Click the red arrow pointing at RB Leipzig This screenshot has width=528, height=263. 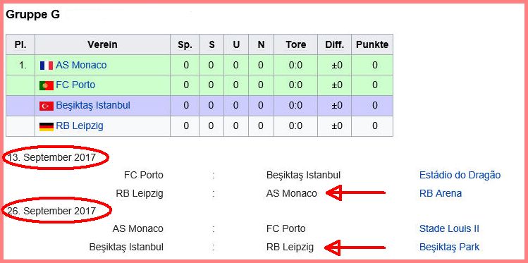pos(355,247)
